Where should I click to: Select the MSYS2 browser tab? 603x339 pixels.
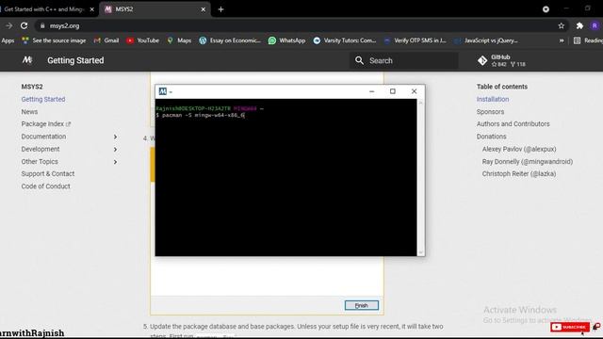(155, 9)
